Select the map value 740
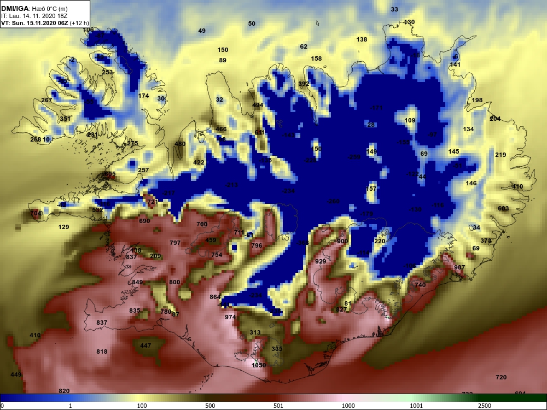Viewport: 547px width, 410px height. pyautogui.click(x=420, y=284)
